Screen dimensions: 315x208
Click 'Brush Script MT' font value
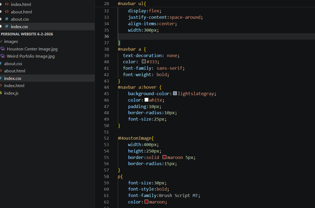(x=178, y=195)
